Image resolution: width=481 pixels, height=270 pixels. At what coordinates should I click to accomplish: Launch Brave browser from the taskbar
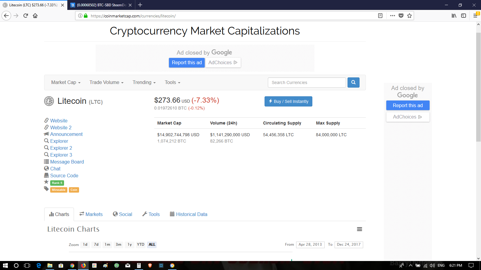150,265
